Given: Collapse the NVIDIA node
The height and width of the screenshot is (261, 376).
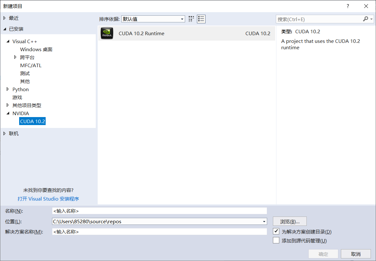Looking at the screenshot, I should [x=8, y=113].
